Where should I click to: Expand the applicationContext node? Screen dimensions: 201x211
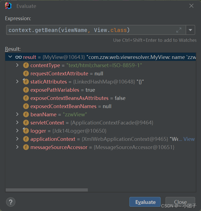(17, 139)
